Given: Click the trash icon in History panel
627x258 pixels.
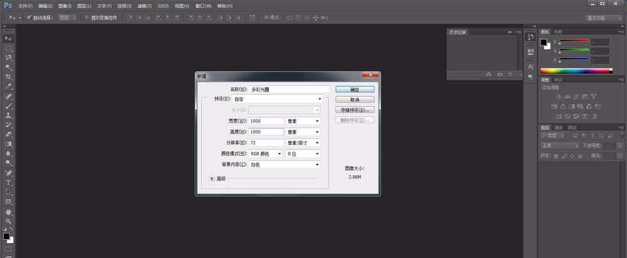Looking at the screenshot, I should [510, 75].
